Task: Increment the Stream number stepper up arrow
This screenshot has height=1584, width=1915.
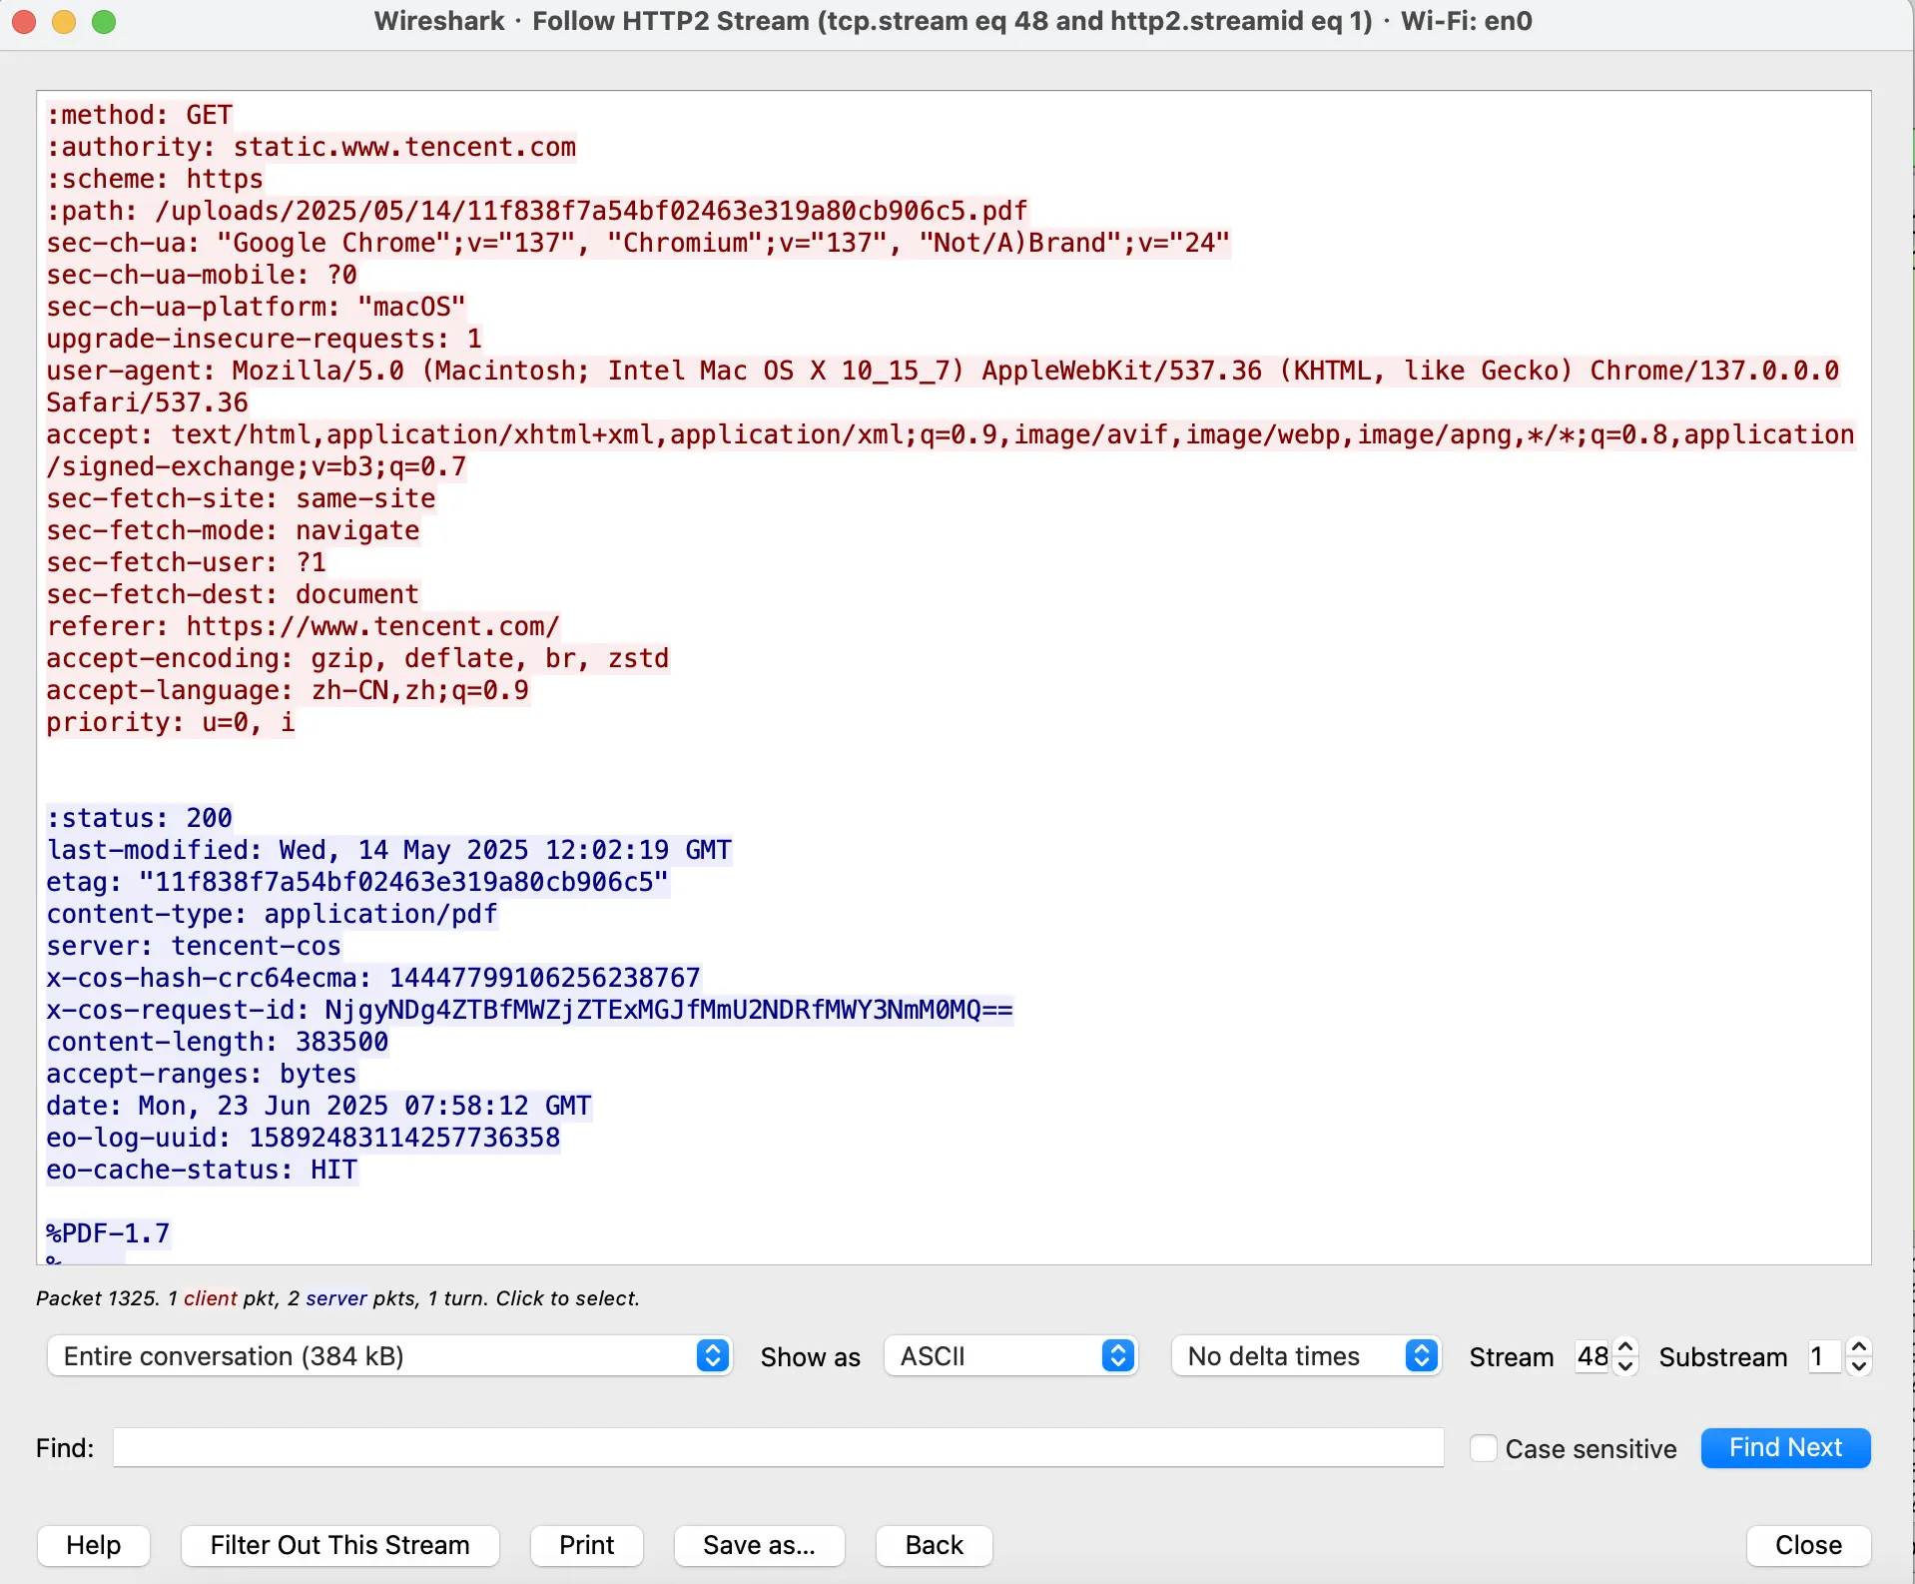Action: [1625, 1347]
